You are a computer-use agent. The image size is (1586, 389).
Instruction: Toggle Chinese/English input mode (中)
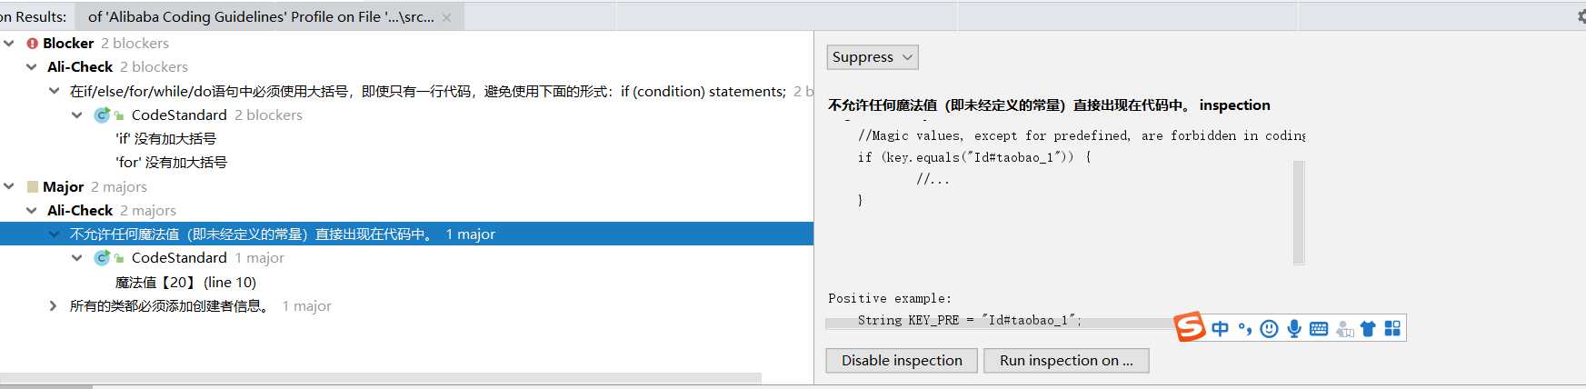[x=1220, y=329]
